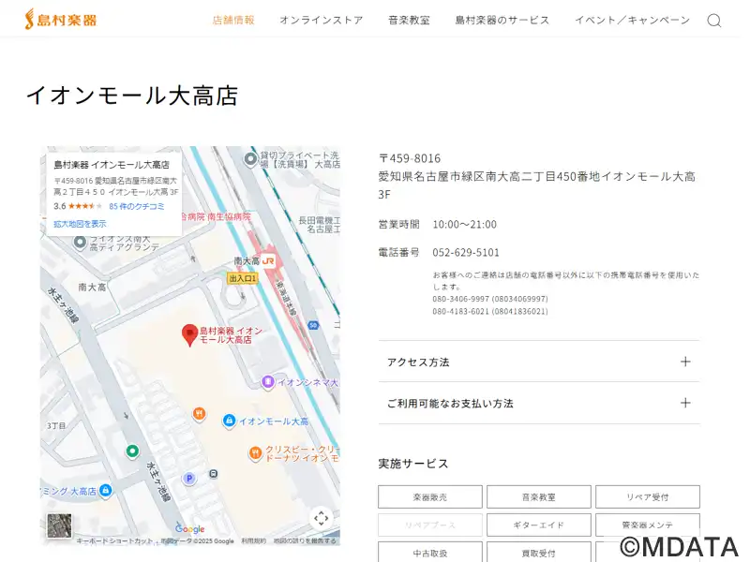Click the bus stop icon near parking
Screen dimensions: 750x562
pos(214,474)
